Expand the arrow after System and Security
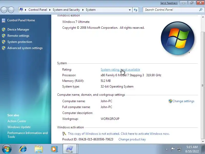Screen dimensions: 205x154 tap(83, 10)
